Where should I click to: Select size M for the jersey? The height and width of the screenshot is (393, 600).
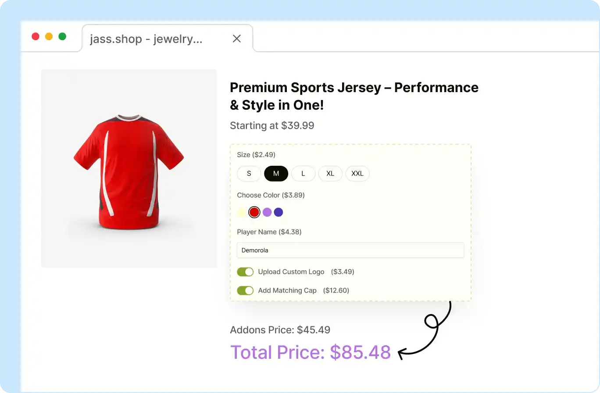pyautogui.click(x=276, y=173)
